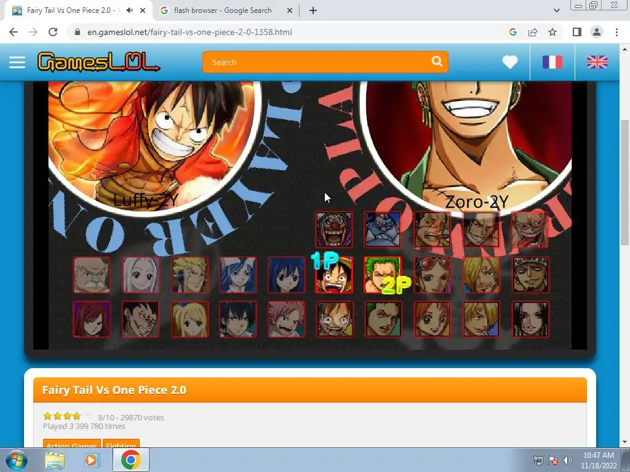Pick the Boa Hancock portrait
The image size is (630, 472).
tap(530, 319)
